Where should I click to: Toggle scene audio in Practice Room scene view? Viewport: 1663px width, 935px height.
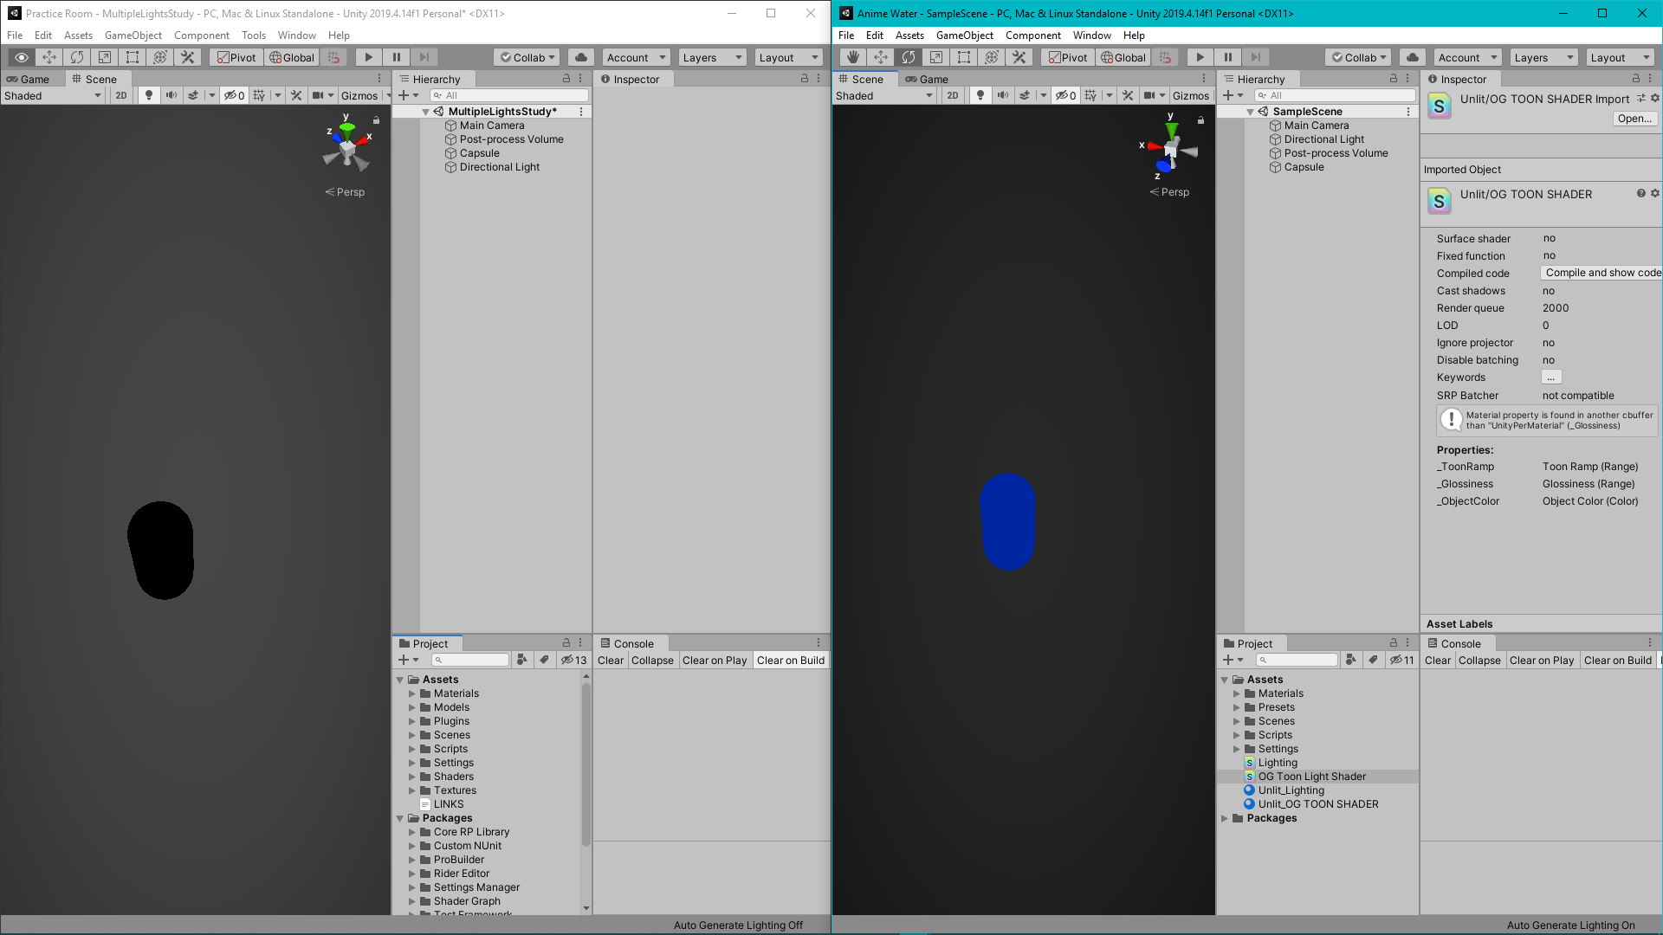[171, 95]
